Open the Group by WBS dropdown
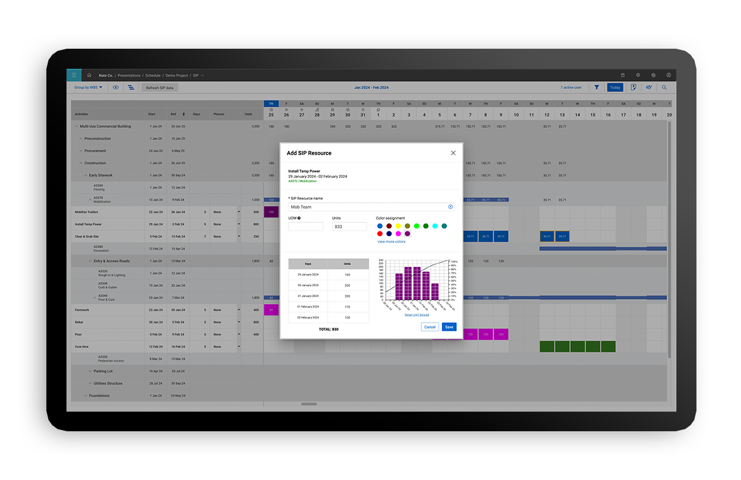Screen dimensions: 741x480 pyautogui.click(x=88, y=87)
